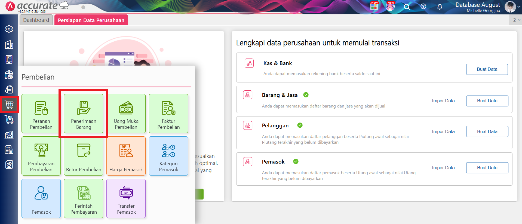Click Impor Data for Pemasok

click(443, 168)
